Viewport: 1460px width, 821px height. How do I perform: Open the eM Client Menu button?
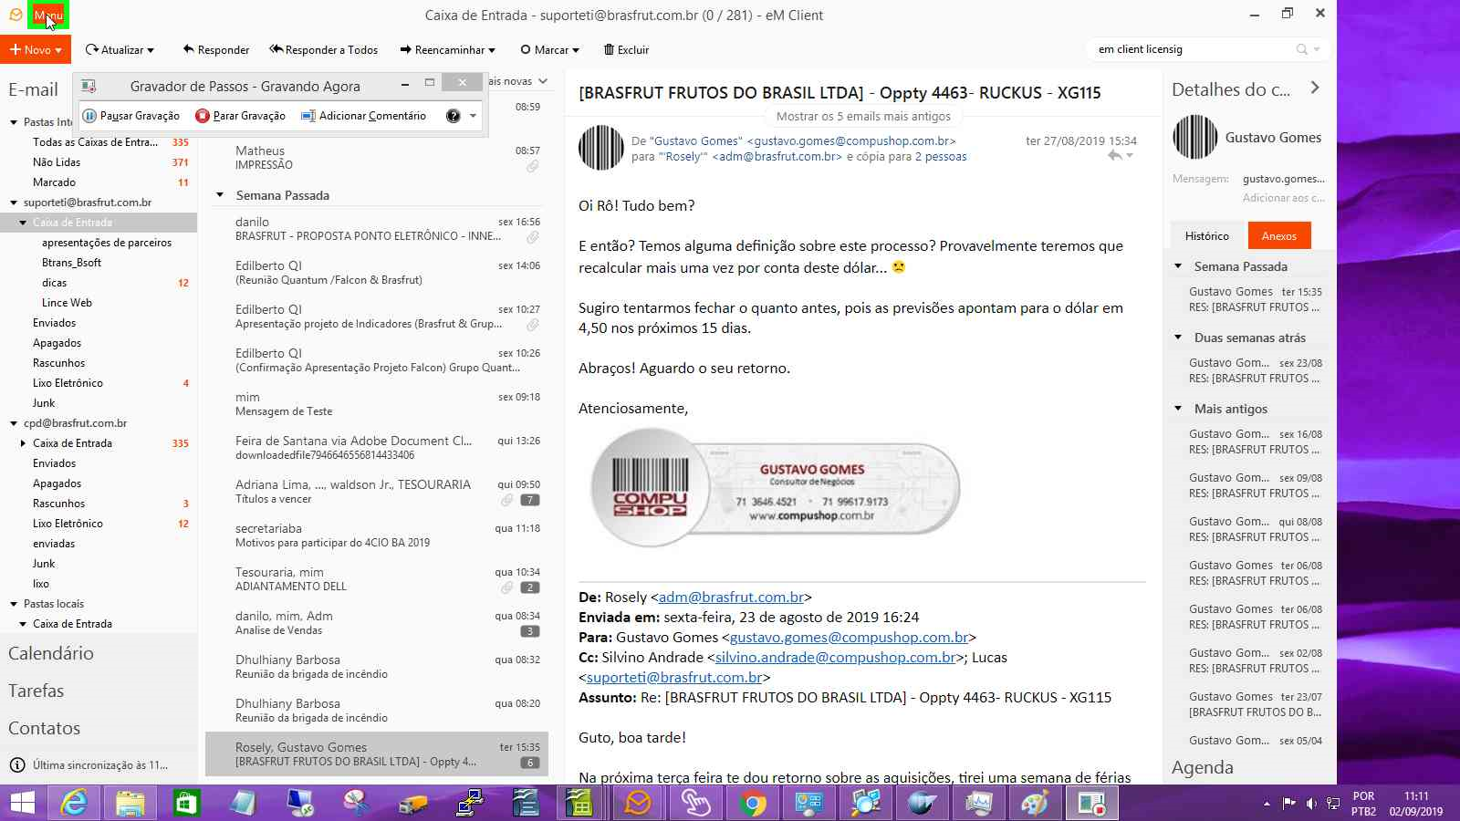[47, 16]
